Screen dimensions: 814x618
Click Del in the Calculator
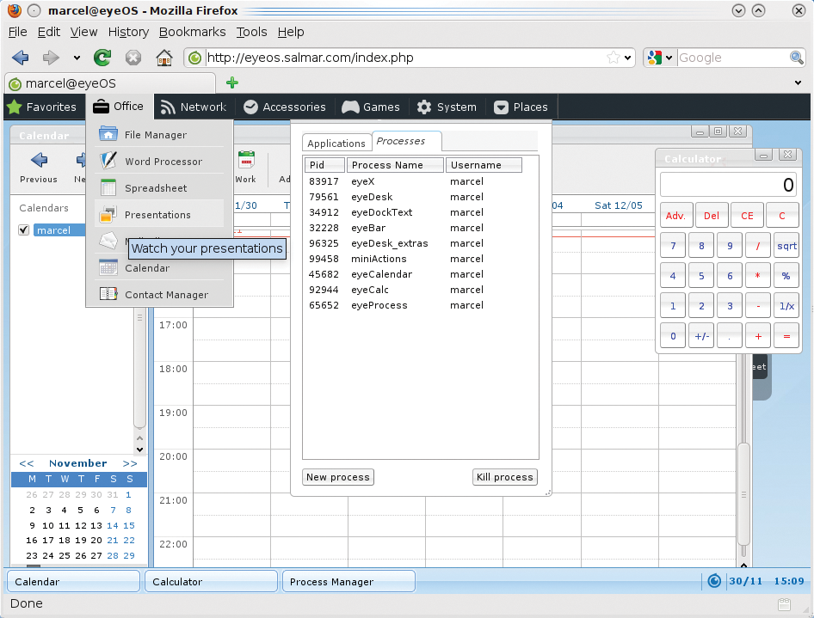click(x=712, y=215)
